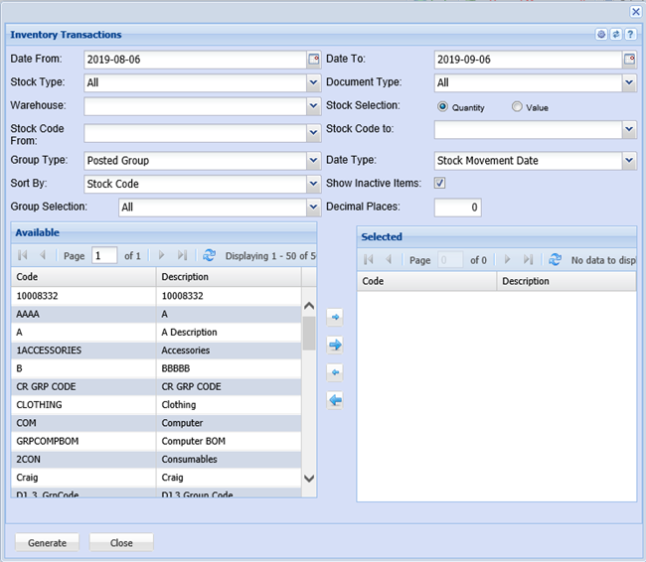Open the Date Type dropdown
Image resolution: width=646 pixels, height=562 pixels.
[628, 161]
